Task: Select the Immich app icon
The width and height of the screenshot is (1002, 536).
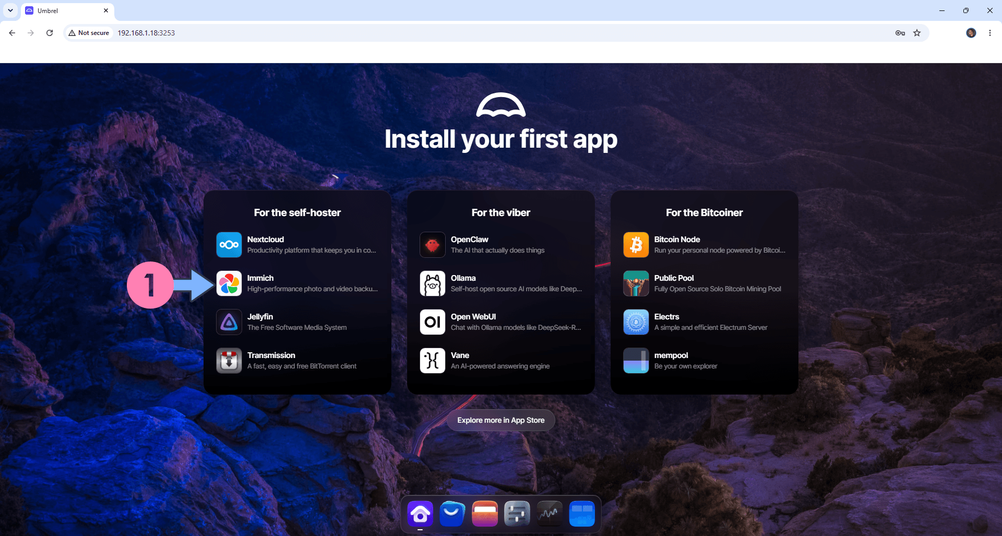Action: [229, 283]
